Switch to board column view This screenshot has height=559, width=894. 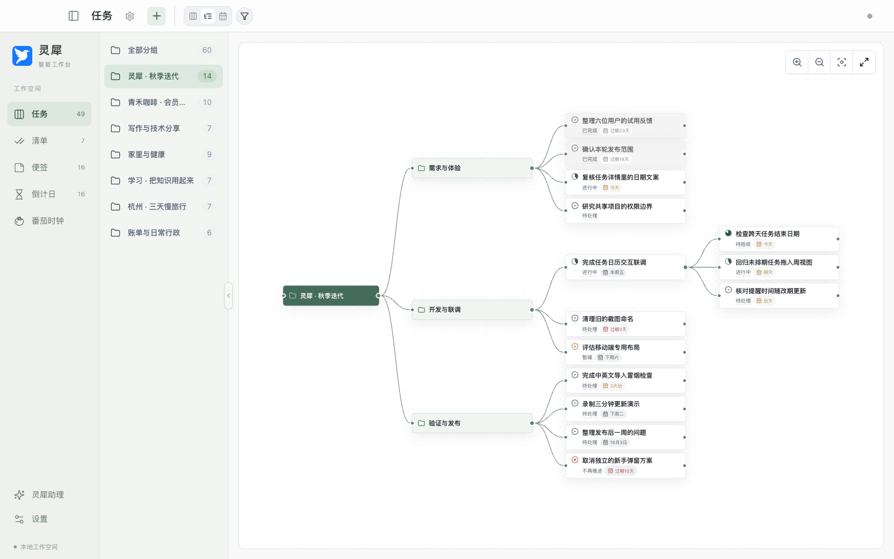193,16
